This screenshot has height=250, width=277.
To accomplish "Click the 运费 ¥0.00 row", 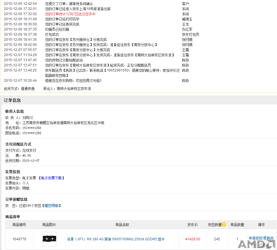I will (x=18, y=156).
